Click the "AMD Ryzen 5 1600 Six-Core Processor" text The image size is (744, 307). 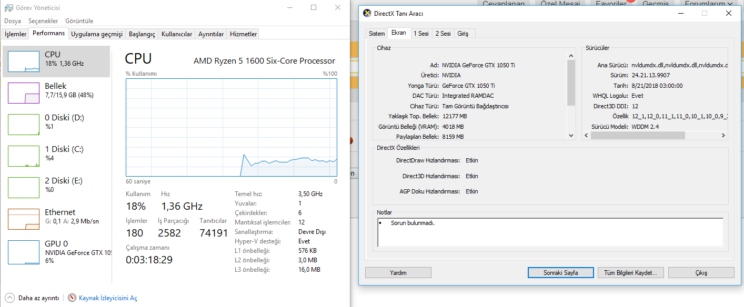click(264, 61)
